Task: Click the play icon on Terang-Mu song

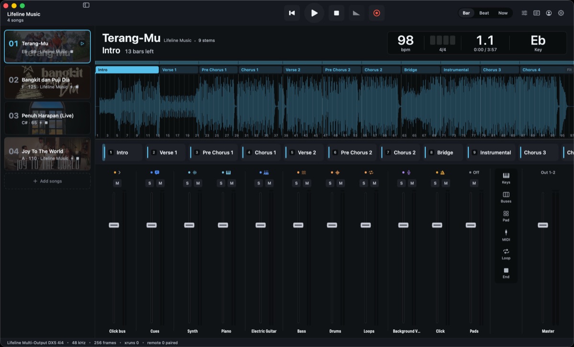Action: (82, 43)
